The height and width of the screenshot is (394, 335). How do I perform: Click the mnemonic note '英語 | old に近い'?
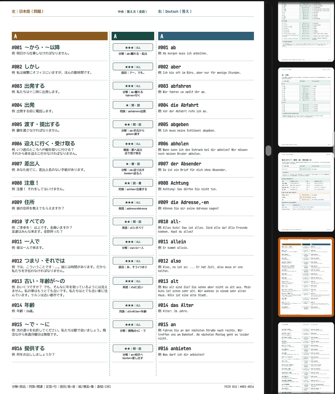click(x=133, y=287)
